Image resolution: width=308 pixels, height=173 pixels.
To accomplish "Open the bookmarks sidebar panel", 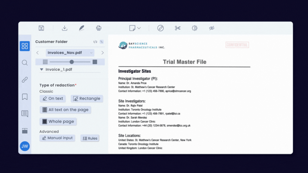I will (25, 97).
